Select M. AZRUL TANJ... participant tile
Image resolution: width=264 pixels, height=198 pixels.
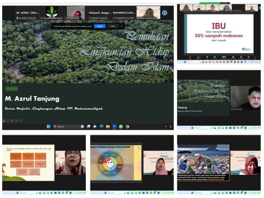28,13
